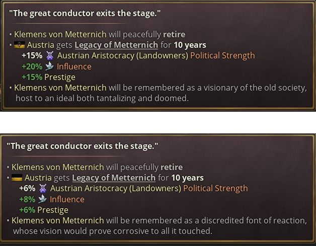Click Landowners icon beside +6% Political Strength
The width and height of the screenshot is (316, 246).
click(43, 188)
